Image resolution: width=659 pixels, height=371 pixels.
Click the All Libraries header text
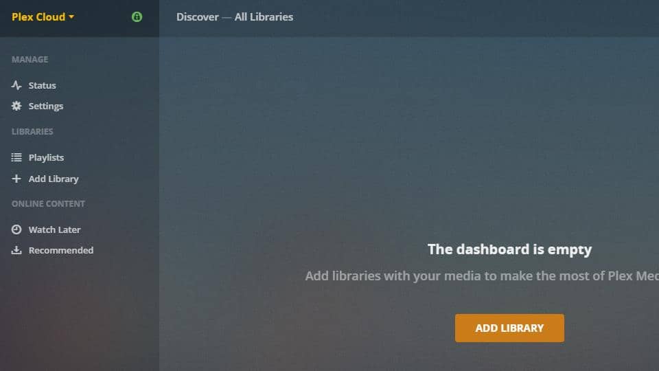pyautogui.click(x=264, y=16)
